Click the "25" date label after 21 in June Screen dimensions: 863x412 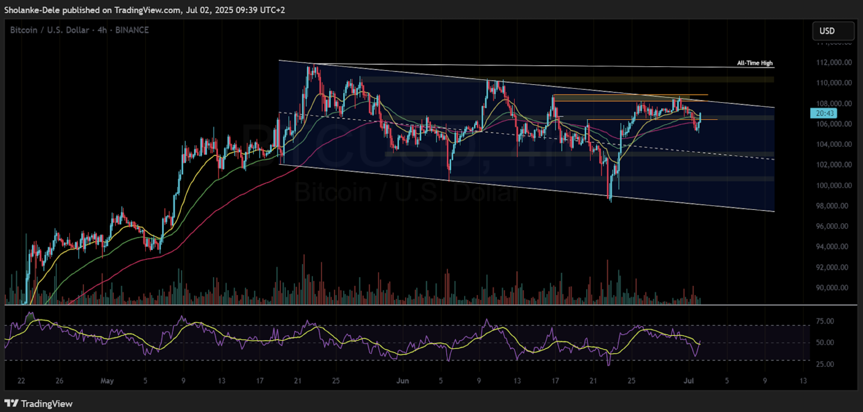(x=632, y=381)
